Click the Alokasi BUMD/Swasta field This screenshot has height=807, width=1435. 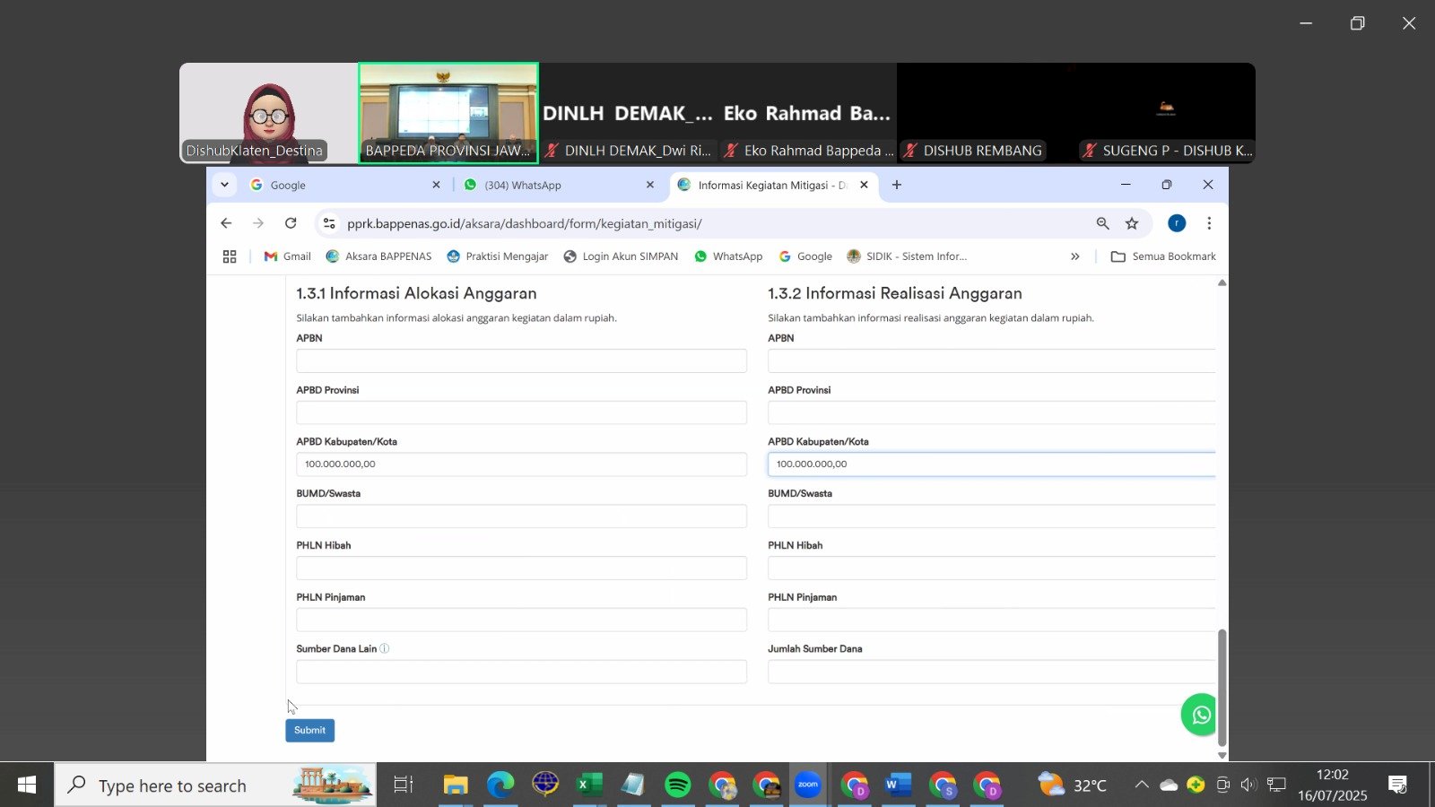(x=521, y=516)
